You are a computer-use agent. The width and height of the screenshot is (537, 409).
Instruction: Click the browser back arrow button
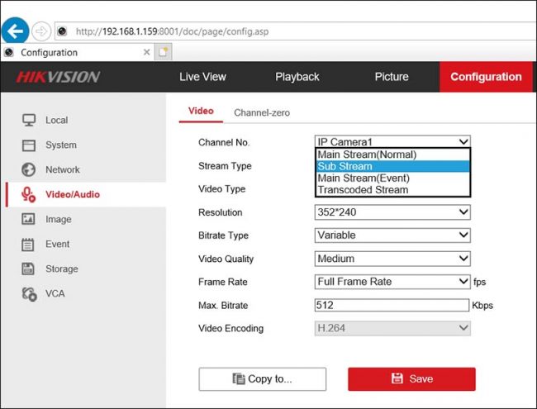[x=15, y=31]
